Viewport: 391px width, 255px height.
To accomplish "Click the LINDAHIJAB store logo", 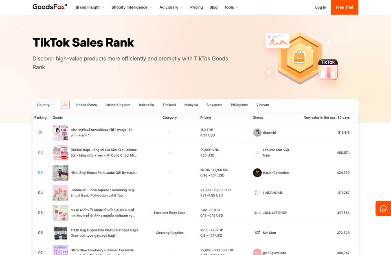I will pyautogui.click(x=257, y=192).
